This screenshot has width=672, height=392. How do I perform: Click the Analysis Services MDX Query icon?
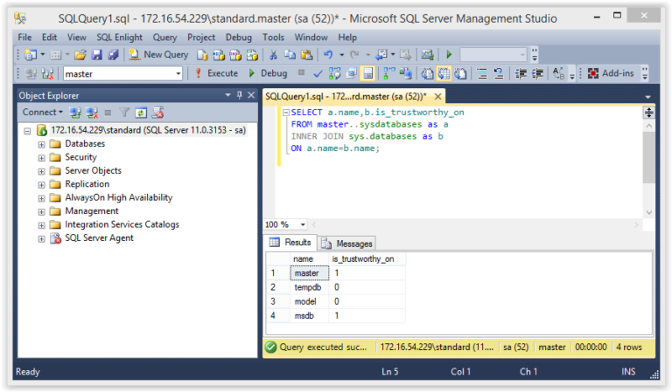219,55
